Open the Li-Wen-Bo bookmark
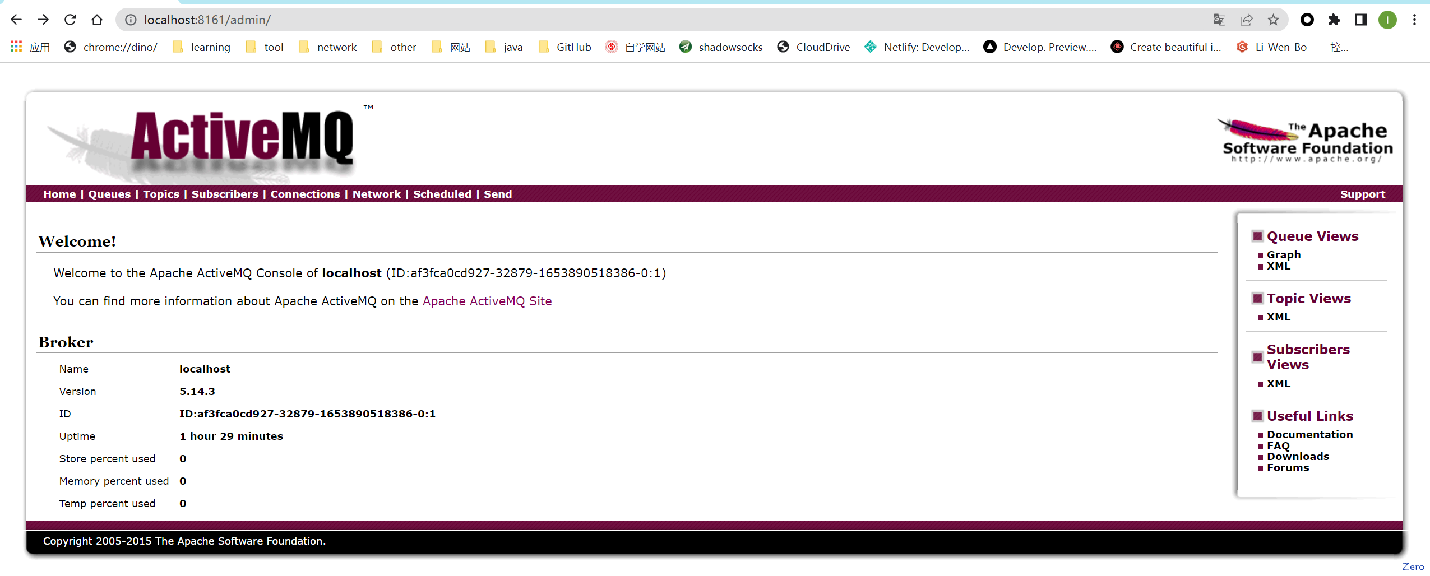The width and height of the screenshot is (1430, 576). pos(1293,47)
